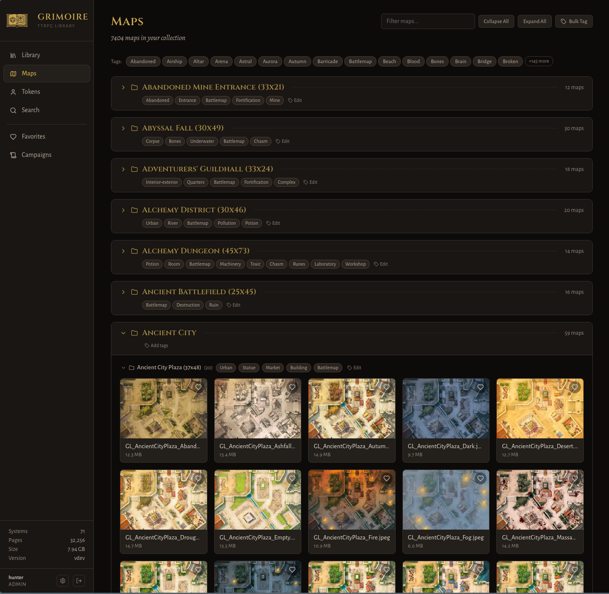This screenshot has width=609, height=594.
Task: Expand the Ancient Battlefield group
Action: (123, 292)
